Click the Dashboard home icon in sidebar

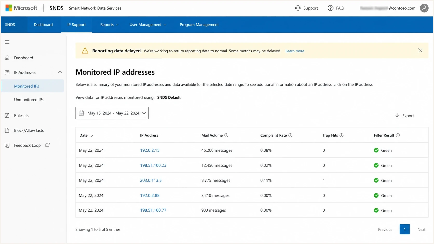tap(7, 58)
